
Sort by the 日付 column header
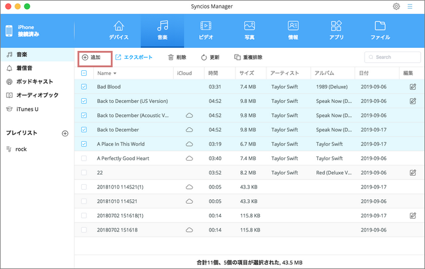click(364, 73)
